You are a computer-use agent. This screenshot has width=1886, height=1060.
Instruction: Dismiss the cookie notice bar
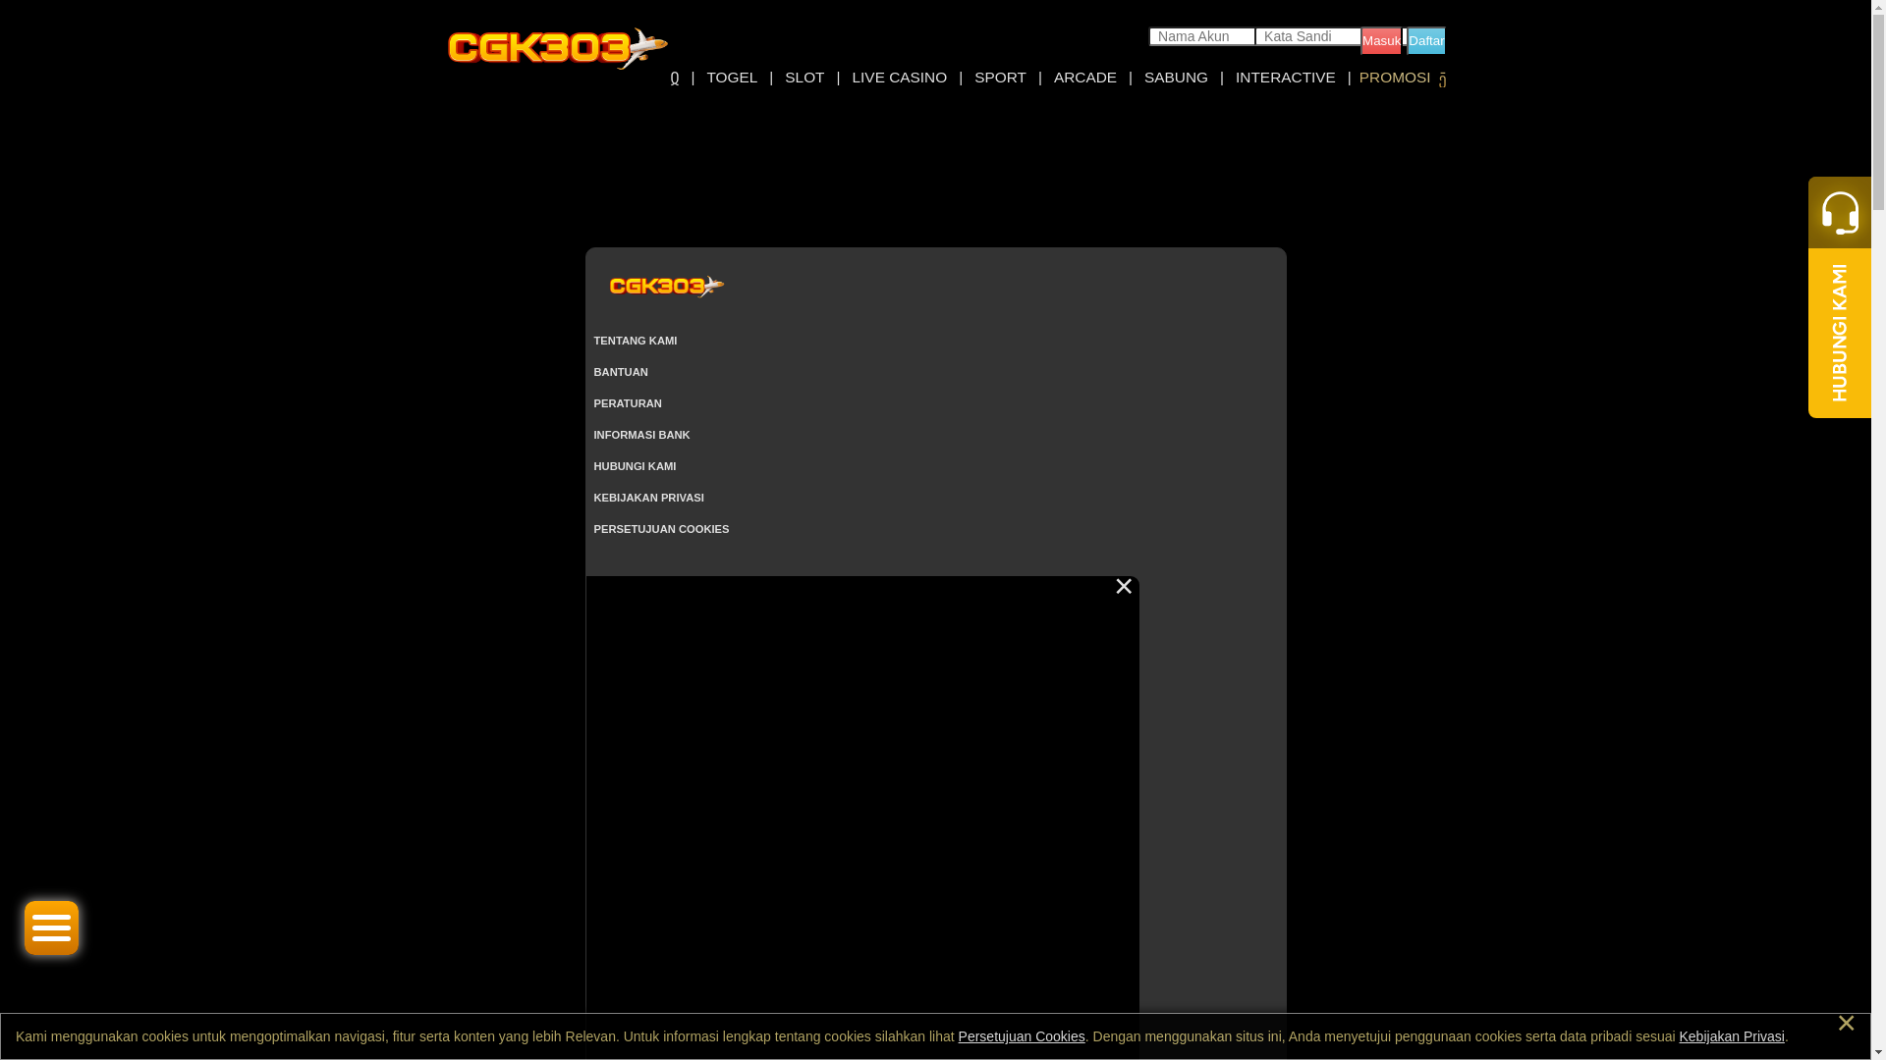coord(1846,1024)
